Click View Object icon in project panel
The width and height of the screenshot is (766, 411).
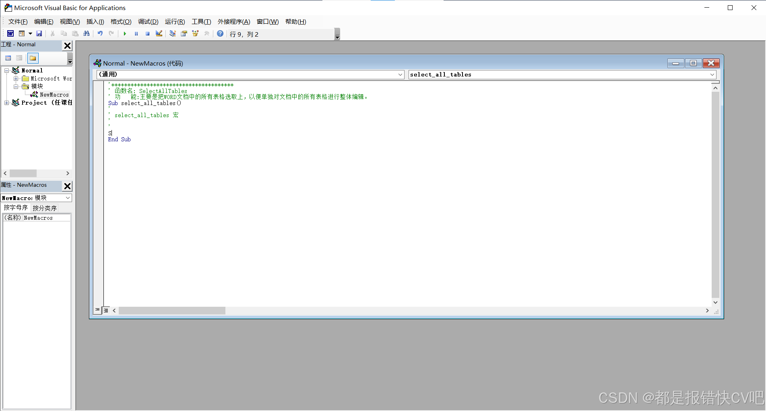point(19,58)
